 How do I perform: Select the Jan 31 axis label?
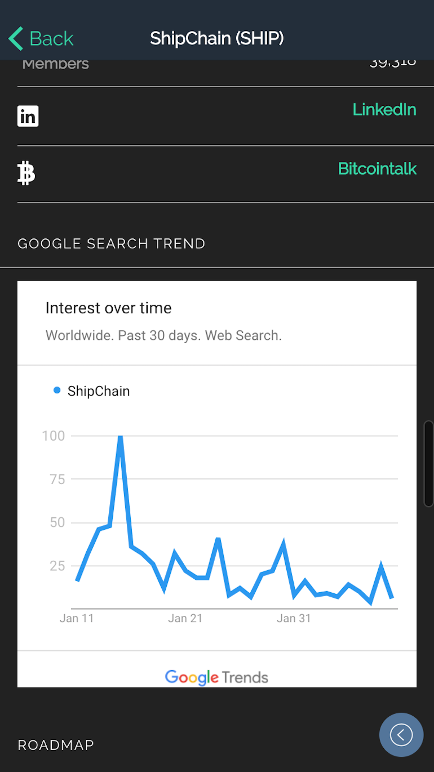[x=294, y=618]
